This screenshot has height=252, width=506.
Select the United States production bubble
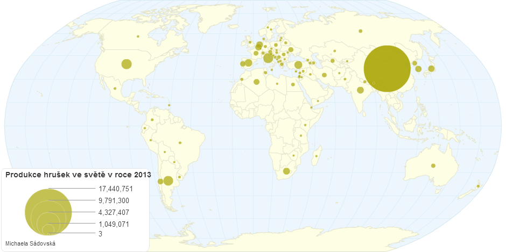coord(127,64)
